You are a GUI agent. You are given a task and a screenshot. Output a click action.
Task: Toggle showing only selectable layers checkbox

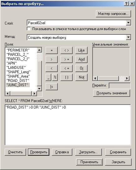(x=29, y=29)
